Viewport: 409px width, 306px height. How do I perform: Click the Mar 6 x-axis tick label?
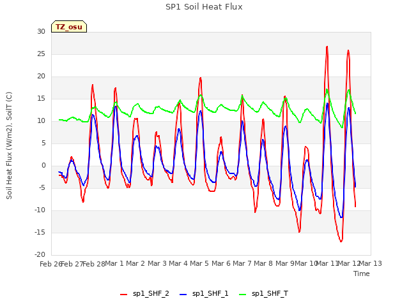tap(221, 263)
